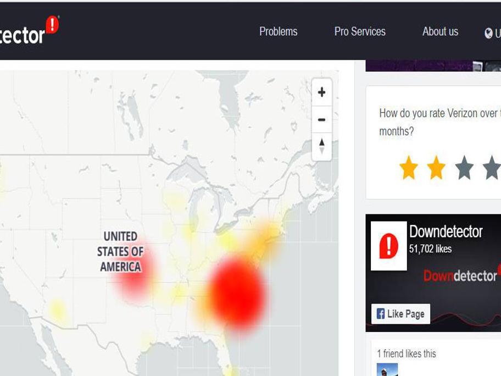Image resolution: width=501 pixels, height=376 pixels.
Task: Open the Pro Services page
Action: pos(360,31)
